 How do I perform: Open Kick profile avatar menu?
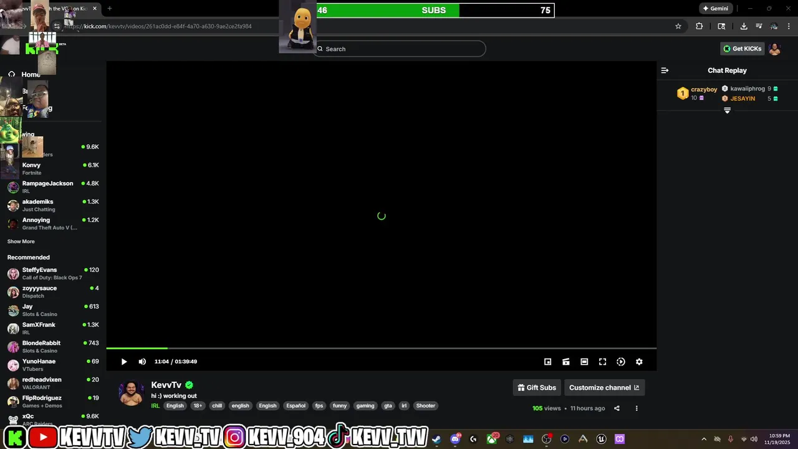pyautogui.click(x=774, y=49)
